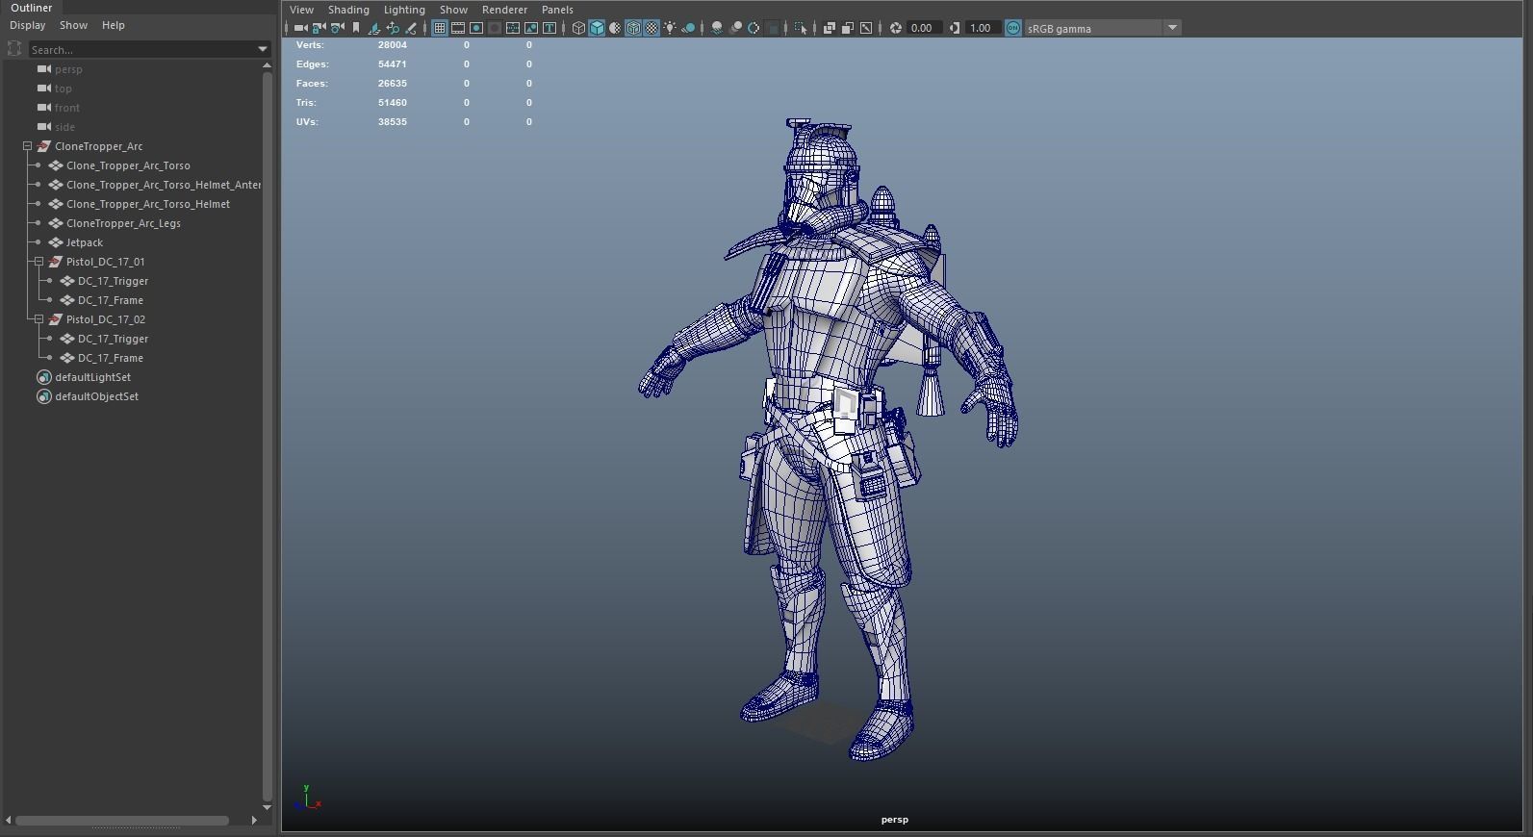Click the exposure value field 0.00
The width and height of the screenshot is (1533, 837).
[x=925, y=28]
